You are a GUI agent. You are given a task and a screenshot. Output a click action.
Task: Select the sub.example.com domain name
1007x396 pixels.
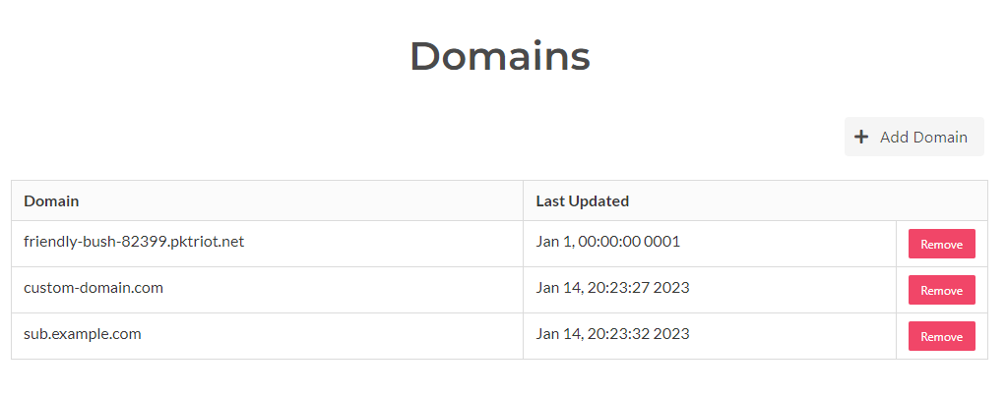[x=83, y=334]
